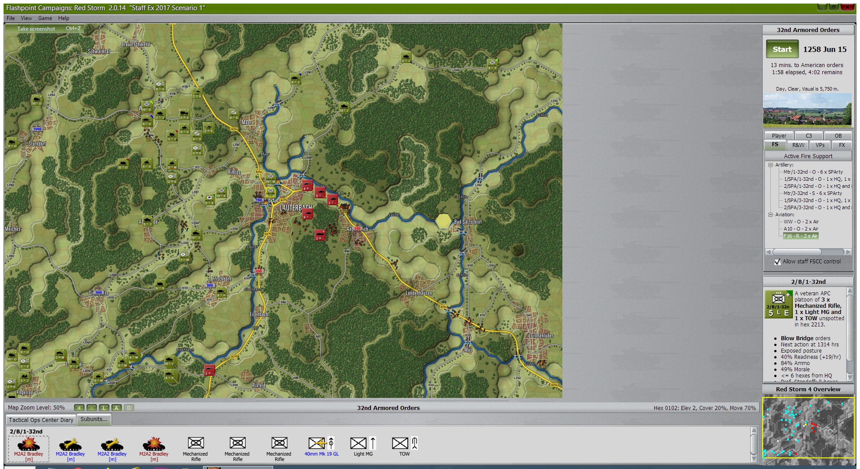The image size is (860, 469).
Task: Select 2/SPA/1-32nd artillery entry
Action: click(817, 186)
